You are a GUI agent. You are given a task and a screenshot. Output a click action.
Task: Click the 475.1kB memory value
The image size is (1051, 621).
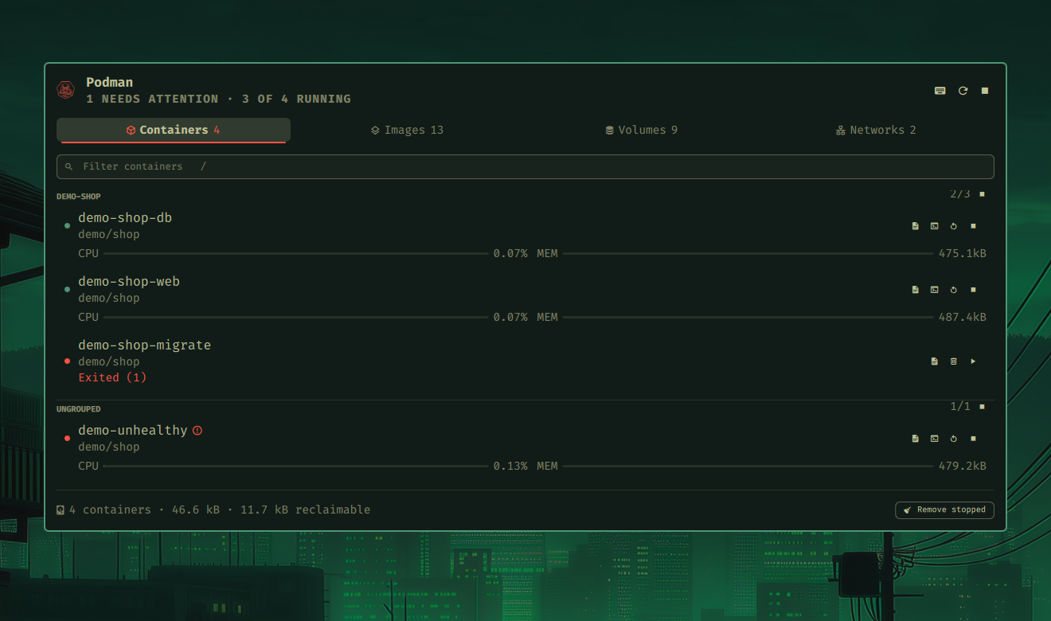click(x=963, y=253)
